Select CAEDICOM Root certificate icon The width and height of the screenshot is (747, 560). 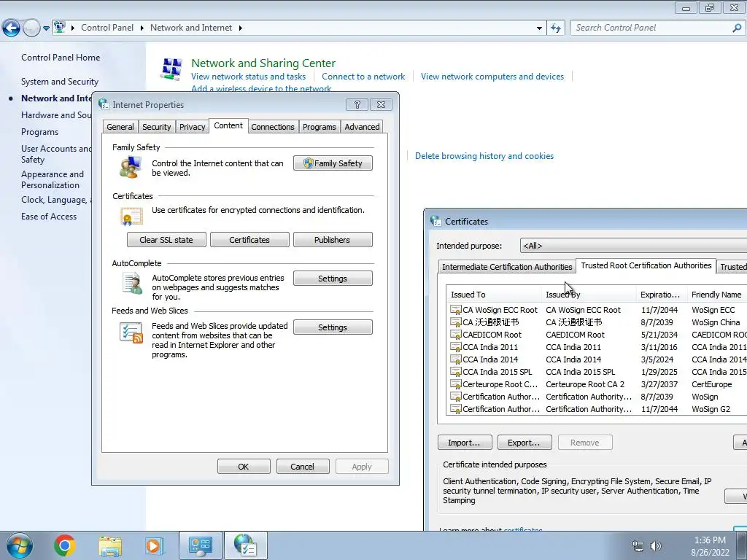click(x=455, y=334)
